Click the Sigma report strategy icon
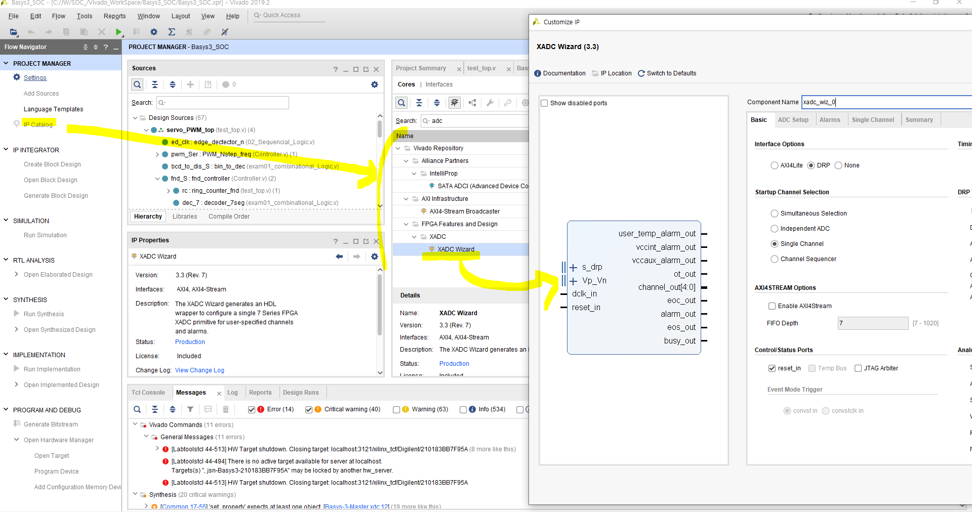 pyautogui.click(x=172, y=32)
